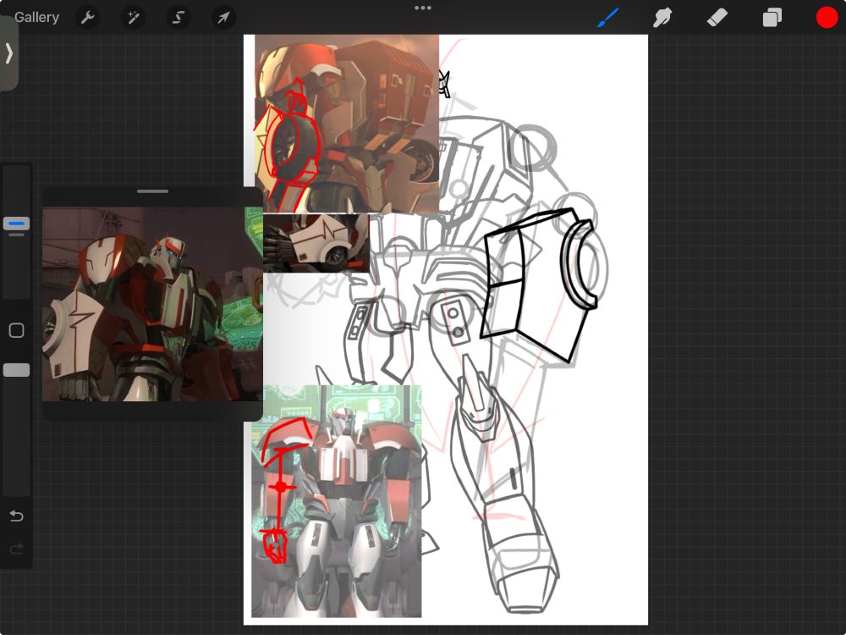846x635 pixels.
Task: Open the Gallery
Action: click(x=36, y=17)
